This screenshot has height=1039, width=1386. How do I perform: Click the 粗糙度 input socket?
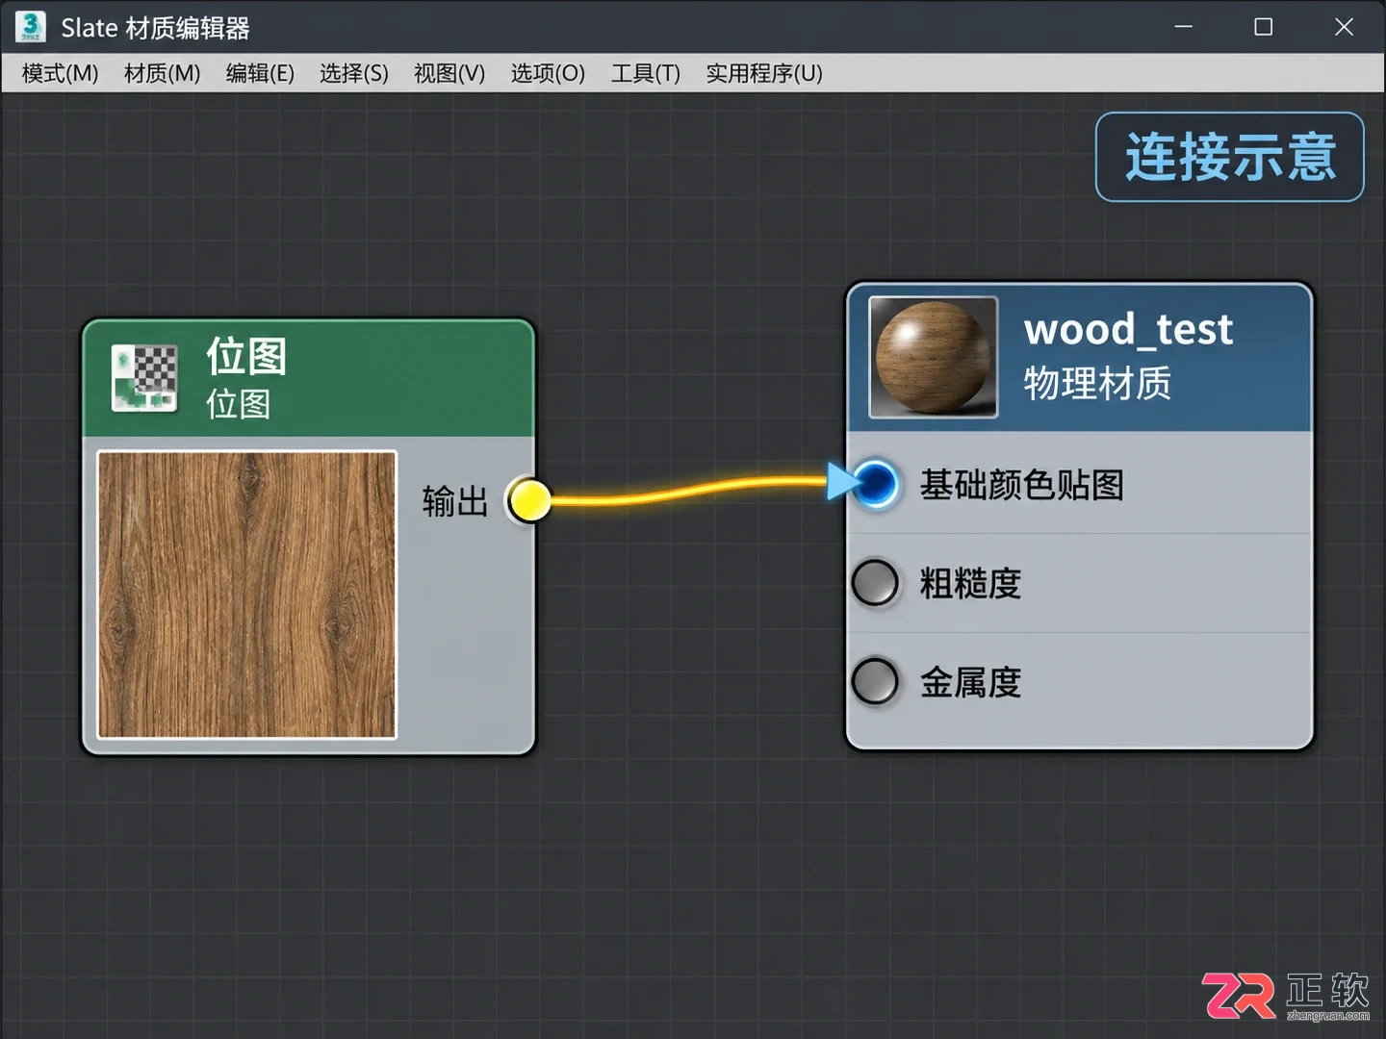tap(875, 582)
